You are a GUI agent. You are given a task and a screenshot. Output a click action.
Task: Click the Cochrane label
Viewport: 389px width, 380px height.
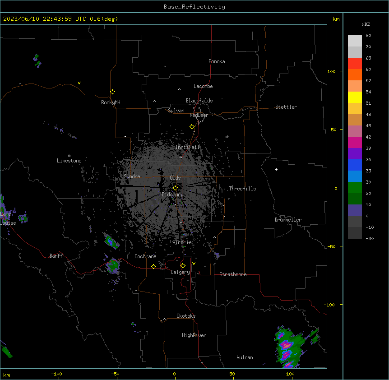[x=145, y=256]
